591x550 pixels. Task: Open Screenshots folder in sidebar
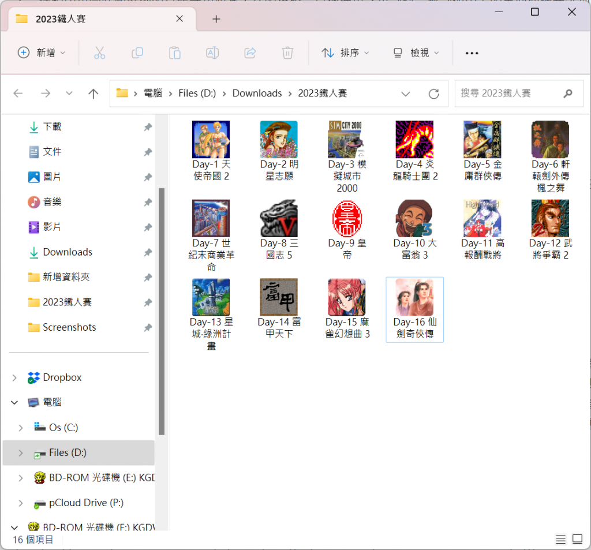69,327
